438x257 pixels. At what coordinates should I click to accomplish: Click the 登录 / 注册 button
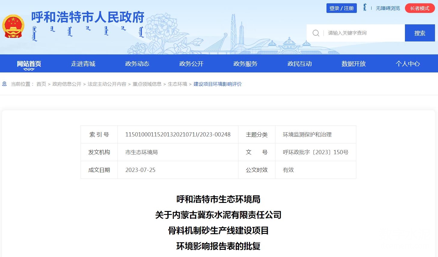342,8
